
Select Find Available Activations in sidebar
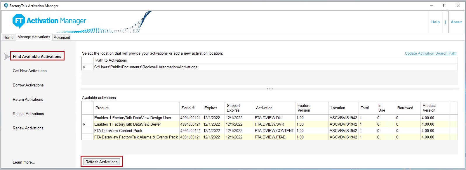tap(37, 56)
